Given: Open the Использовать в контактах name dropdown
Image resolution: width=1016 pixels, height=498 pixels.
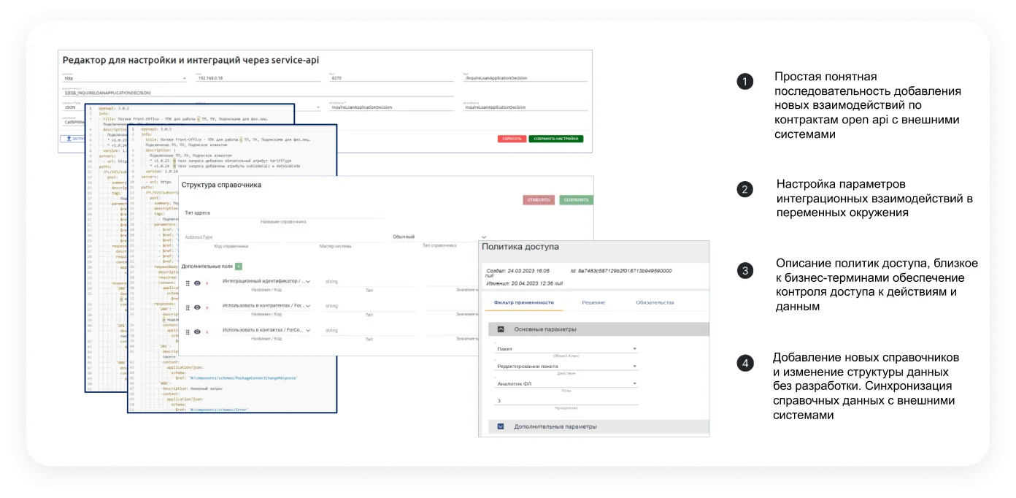Looking at the screenshot, I should point(266,331).
